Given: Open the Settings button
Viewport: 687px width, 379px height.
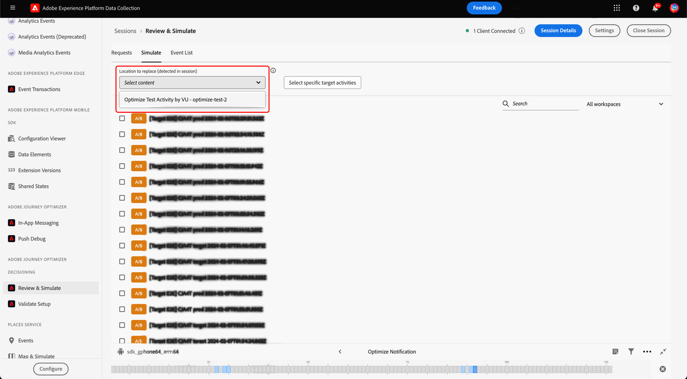Looking at the screenshot, I should (604, 31).
